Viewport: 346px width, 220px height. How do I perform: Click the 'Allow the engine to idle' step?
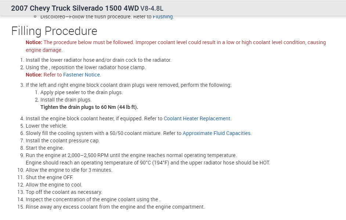pyautogui.click(x=69, y=170)
